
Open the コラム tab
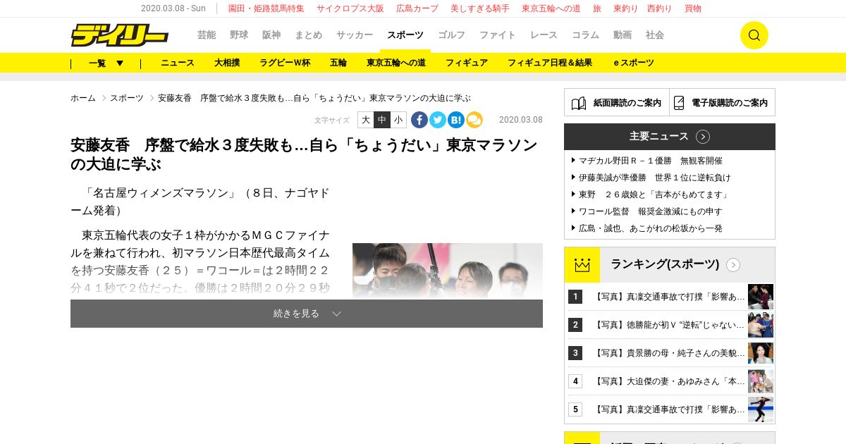click(585, 35)
